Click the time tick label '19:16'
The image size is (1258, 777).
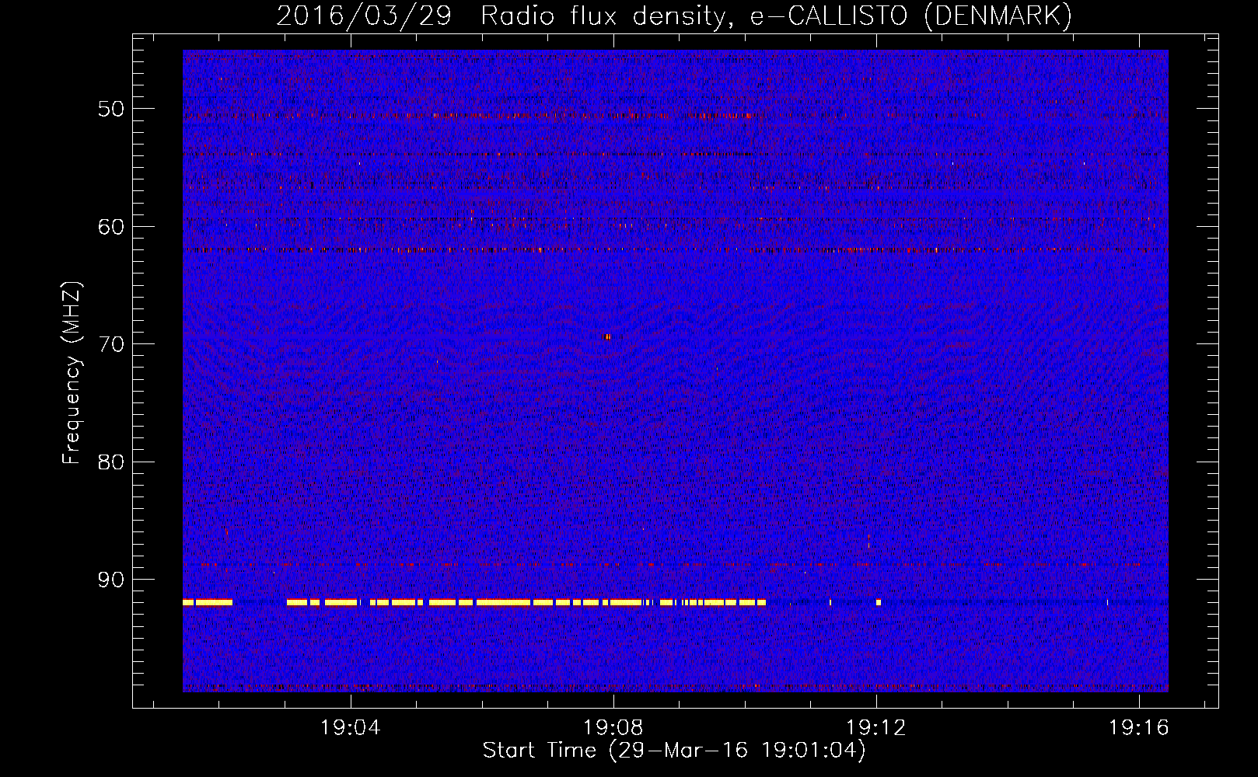pyautogui.click(x=1139, y=728)
